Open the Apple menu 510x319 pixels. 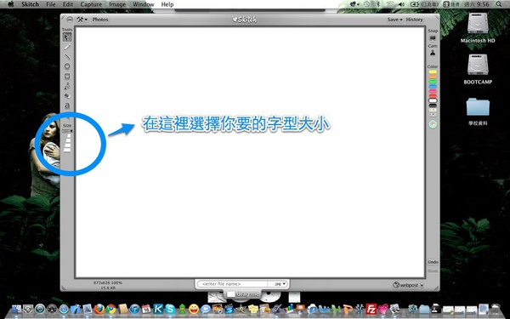[11, 4]
